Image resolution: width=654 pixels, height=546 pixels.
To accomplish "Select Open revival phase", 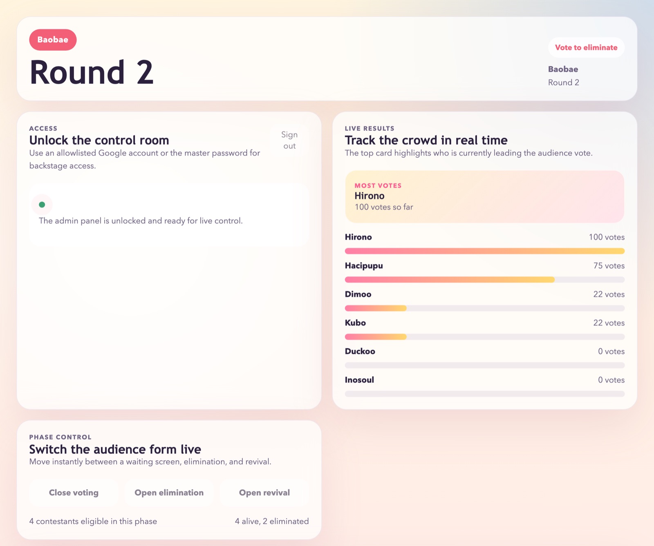I will tap(264, 493).
